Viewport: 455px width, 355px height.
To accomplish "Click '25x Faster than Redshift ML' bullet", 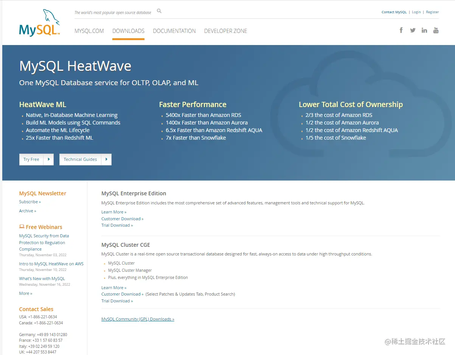I will (59, 138).
